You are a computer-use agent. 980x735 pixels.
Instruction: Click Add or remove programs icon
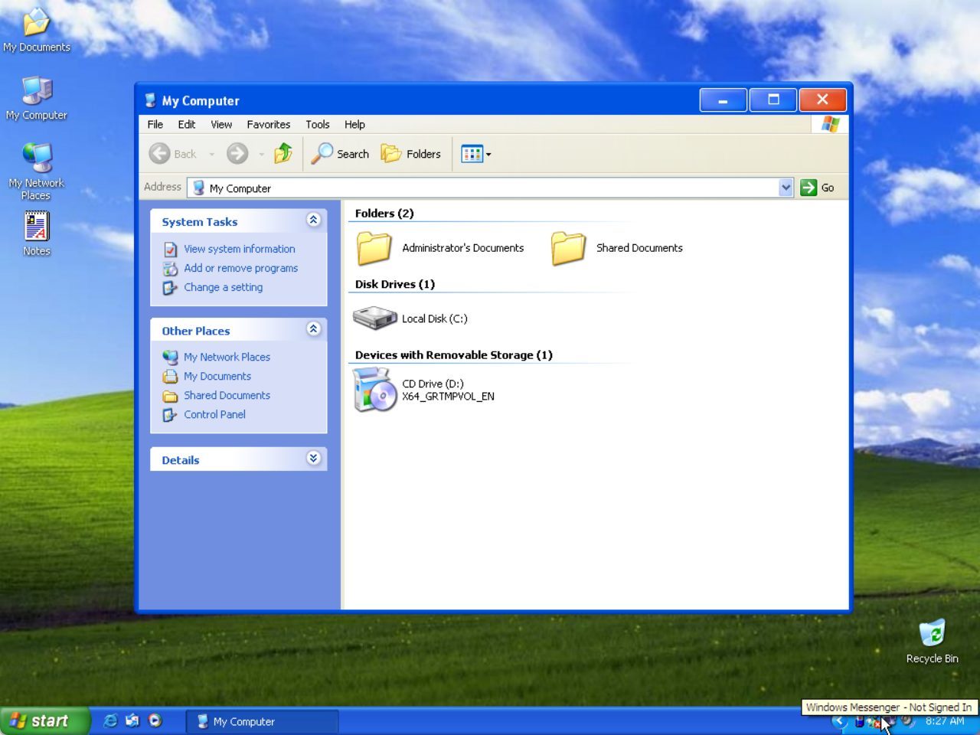click(170, 269)
